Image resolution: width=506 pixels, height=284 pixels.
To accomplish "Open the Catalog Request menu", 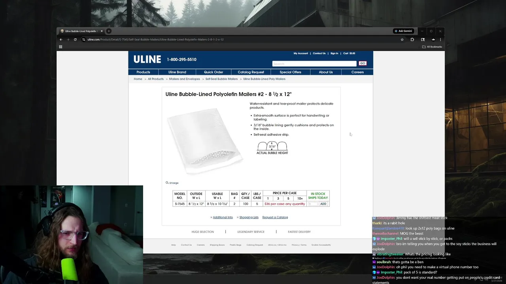I will (x=251, y=72).
